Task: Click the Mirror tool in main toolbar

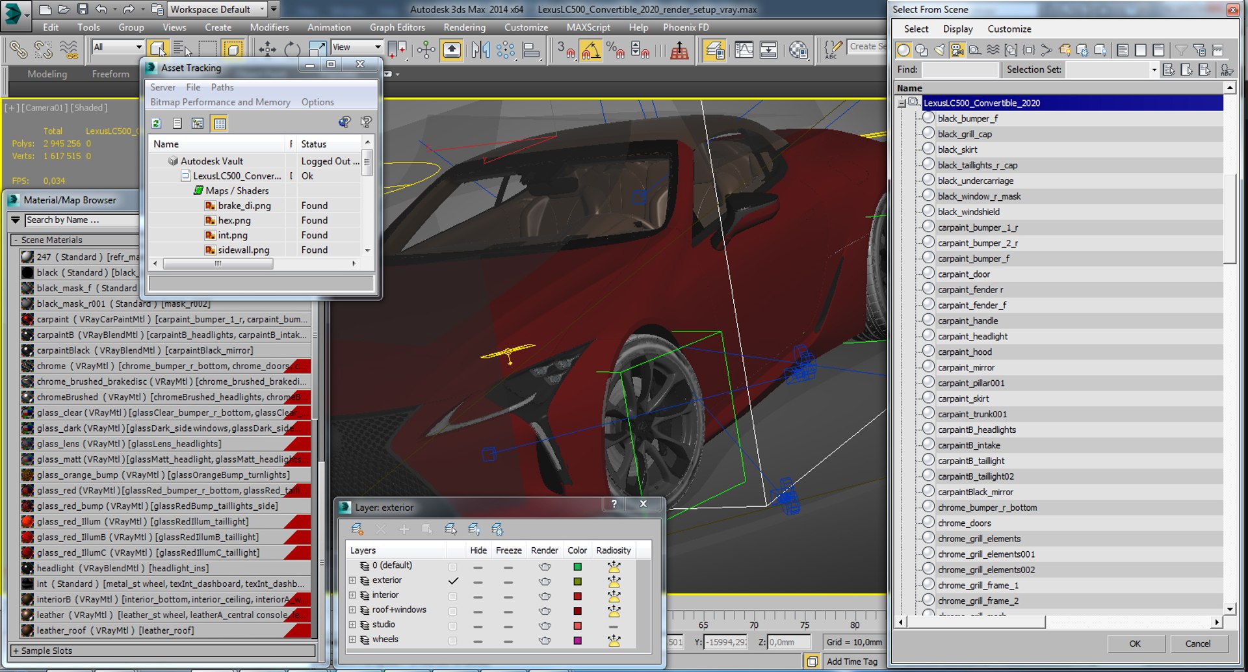Action: [480, 49]
